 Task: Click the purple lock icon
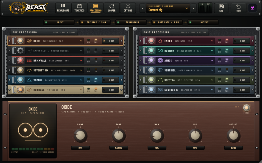(x=253, y=8)
